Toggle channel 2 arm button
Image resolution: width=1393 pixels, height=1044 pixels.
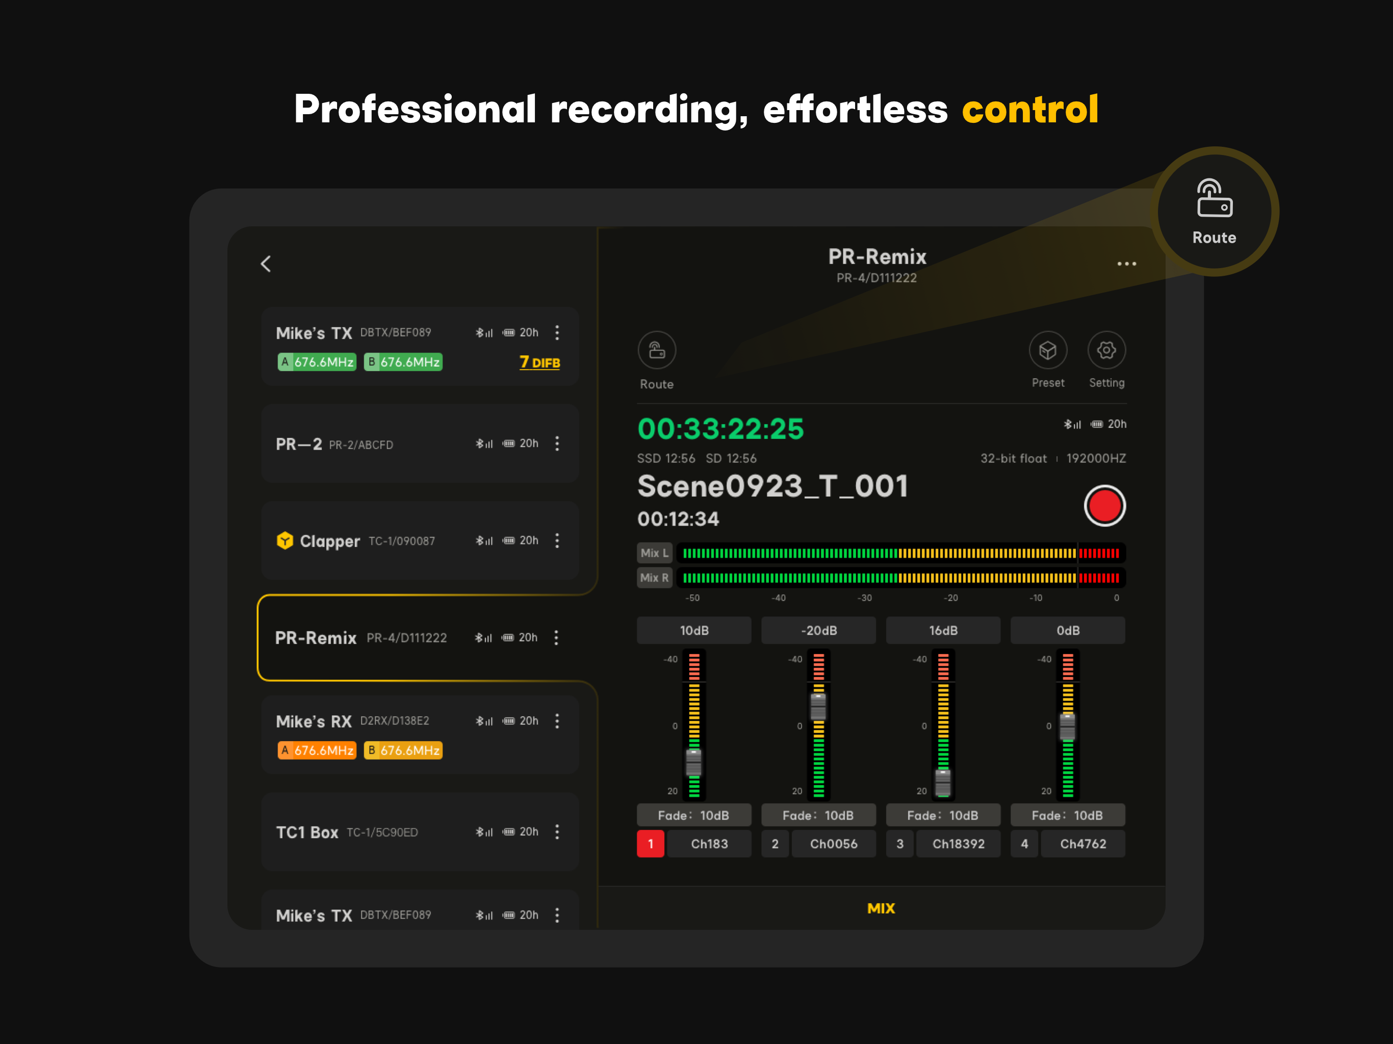point(775,844)
